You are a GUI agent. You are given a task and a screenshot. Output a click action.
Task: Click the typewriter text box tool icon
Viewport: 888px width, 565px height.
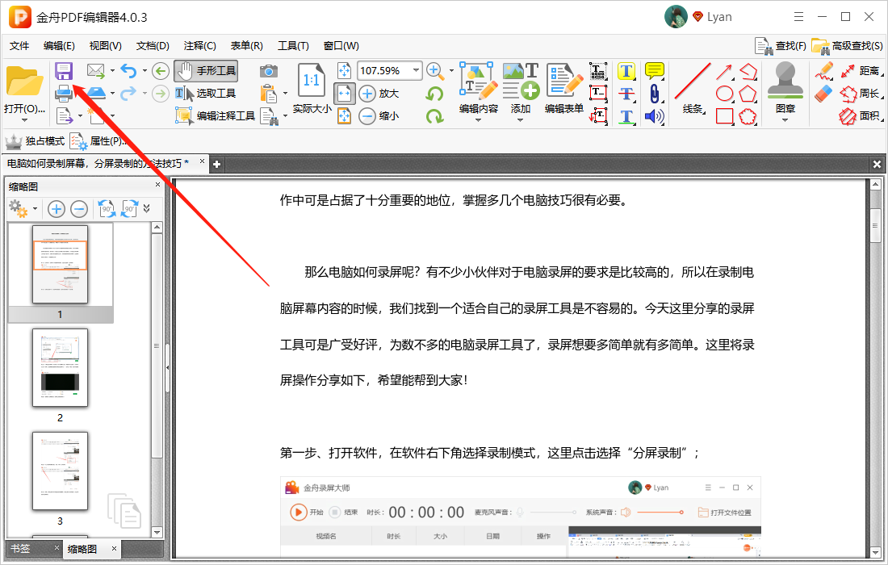point(599,71)
